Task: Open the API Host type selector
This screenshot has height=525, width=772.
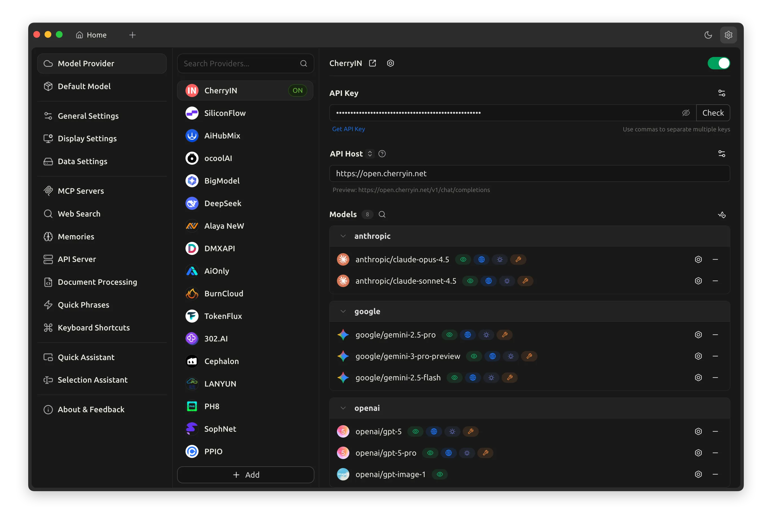Action: coord(370,154)
